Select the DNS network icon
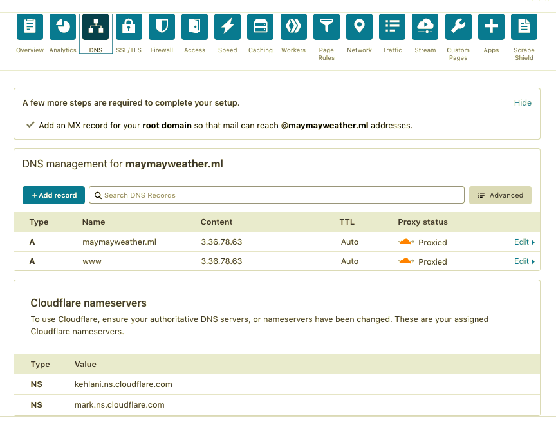The height and width of the screenshot is (427, 556). 96,26
